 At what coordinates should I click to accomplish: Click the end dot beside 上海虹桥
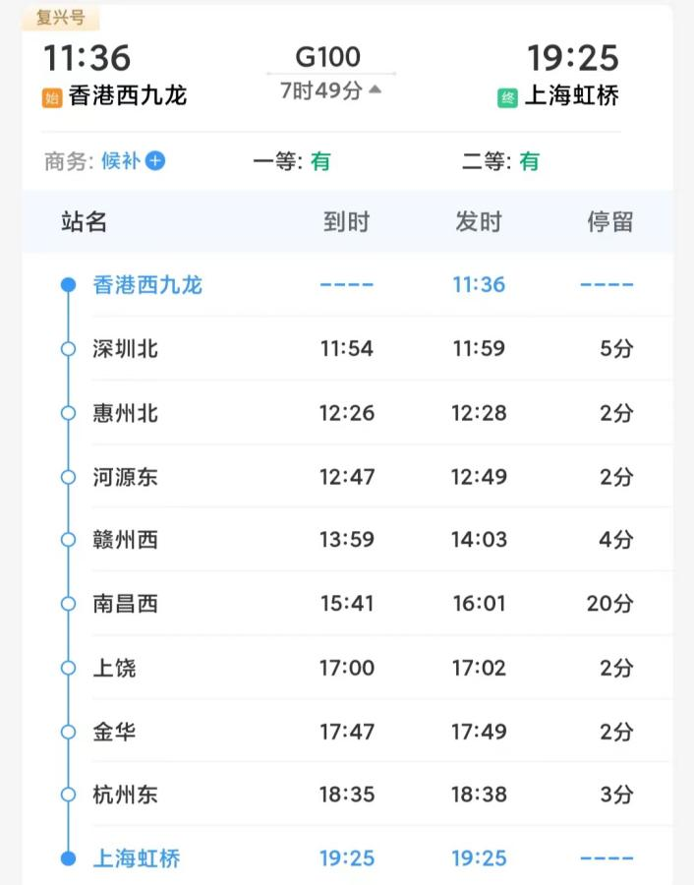pyautogui.click(x=67, y=857)
